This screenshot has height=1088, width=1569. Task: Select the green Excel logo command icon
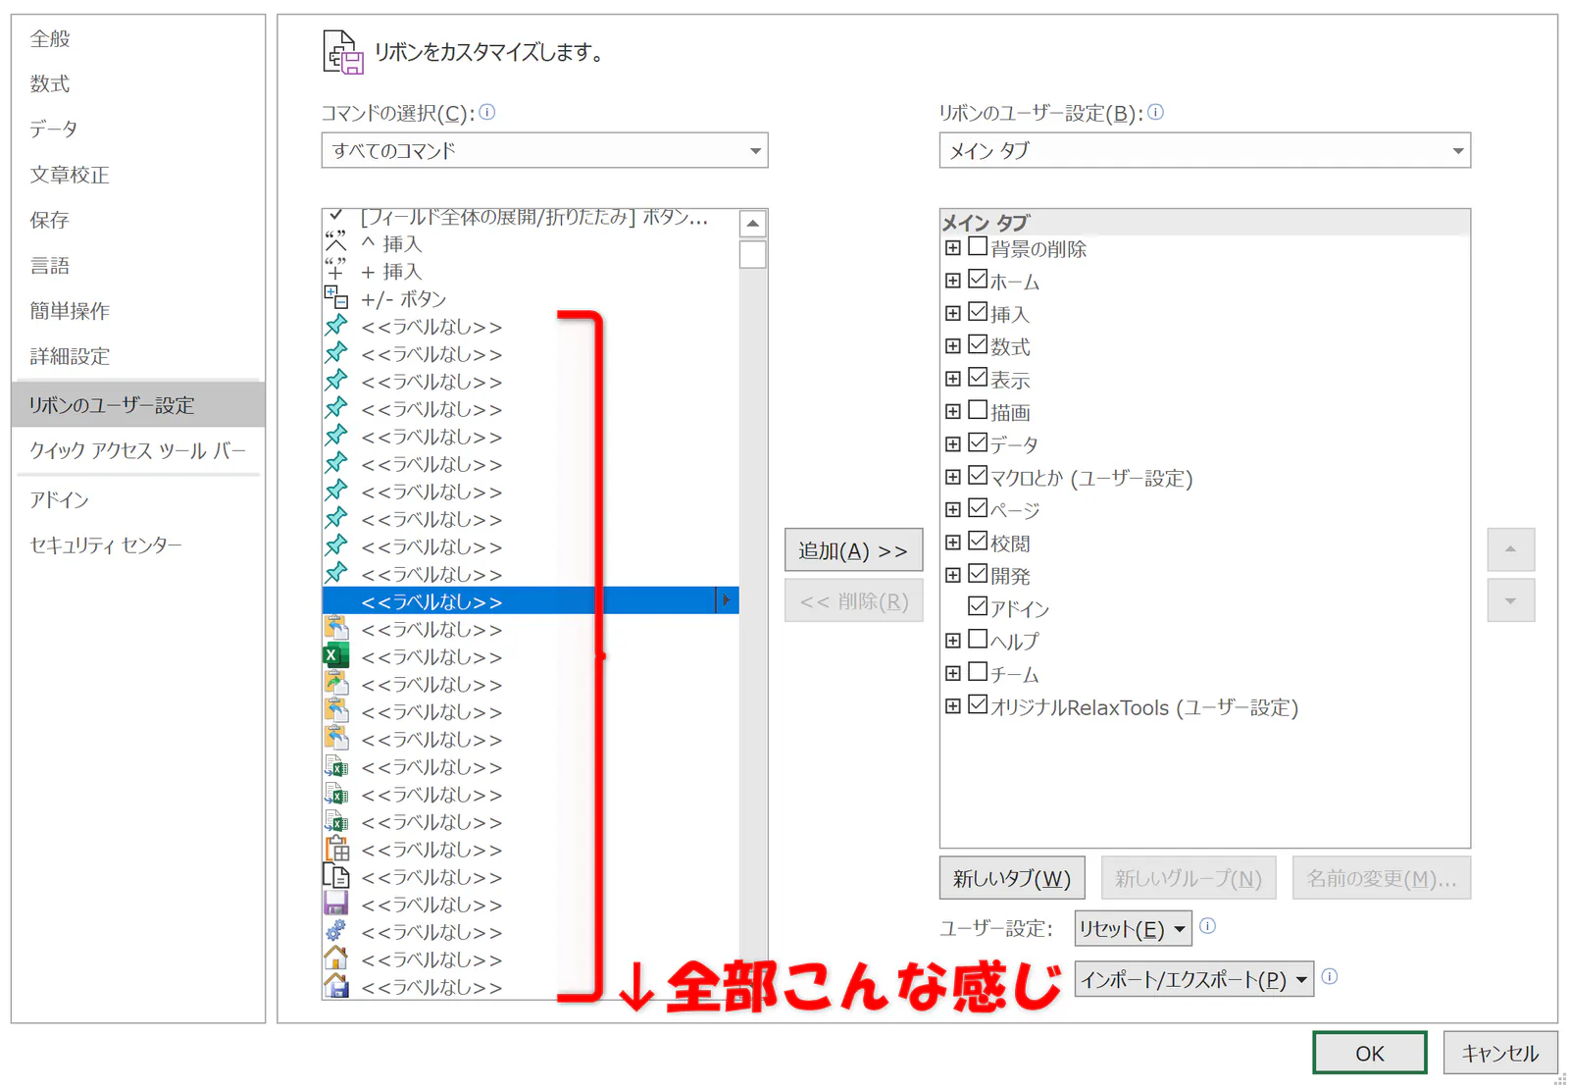point(335,655)
